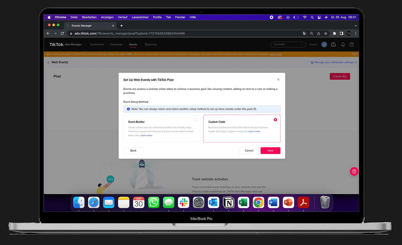Image resolution: width=402 pixels, height=245 pixels.
Task: Open the notifications bell
Action: click(343, 45)
